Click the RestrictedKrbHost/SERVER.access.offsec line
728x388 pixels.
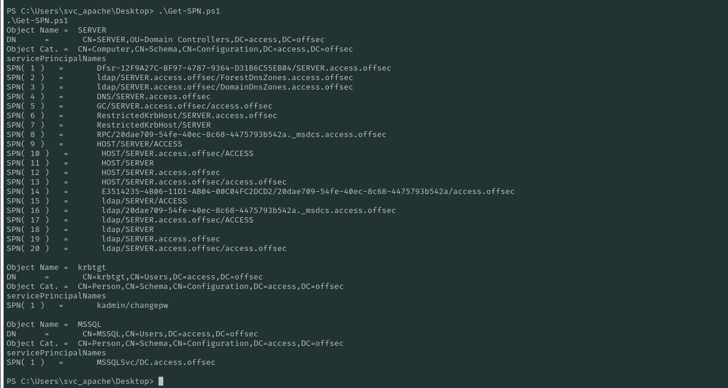186,116
